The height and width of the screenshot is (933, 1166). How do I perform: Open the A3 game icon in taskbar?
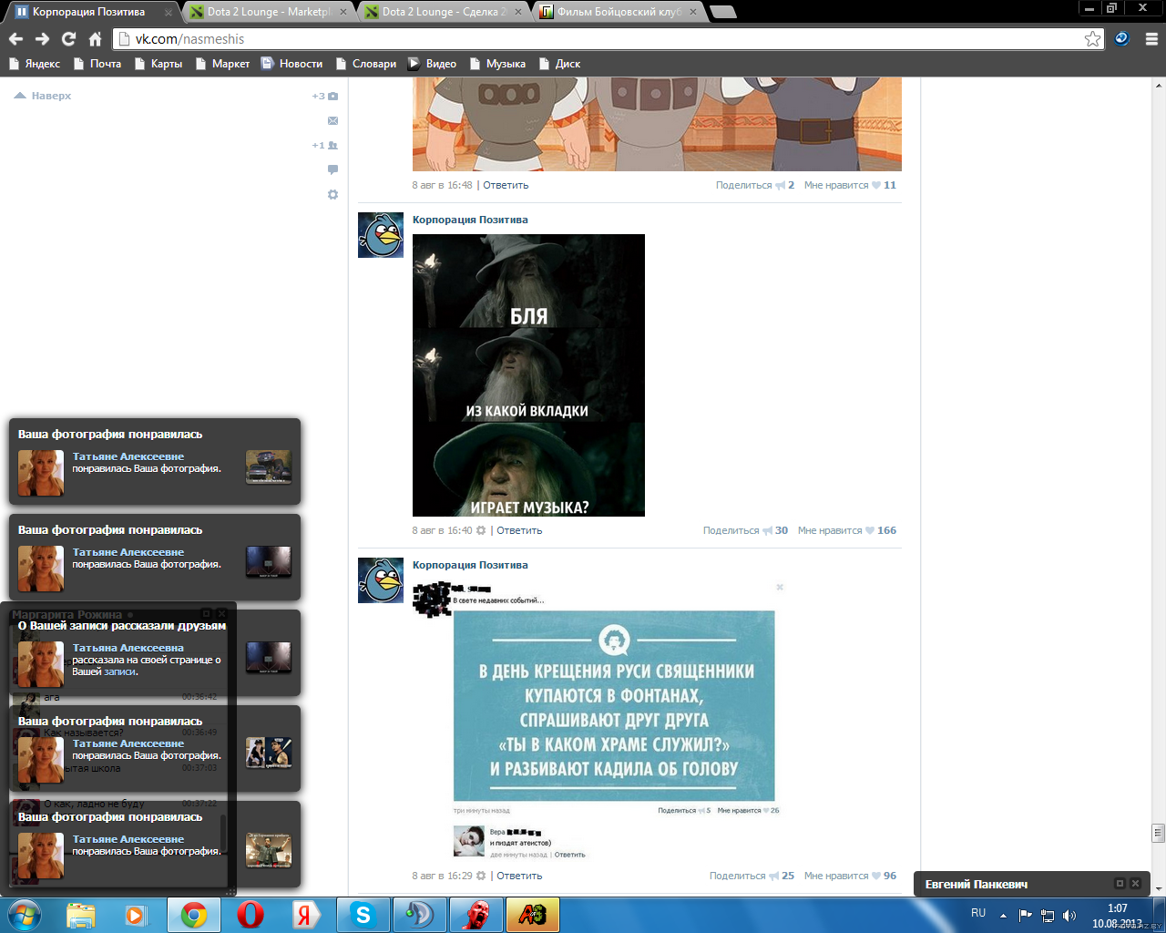532,915
